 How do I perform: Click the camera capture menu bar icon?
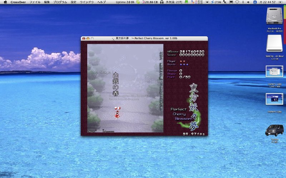pyautogui.click(x=207, y=2)
